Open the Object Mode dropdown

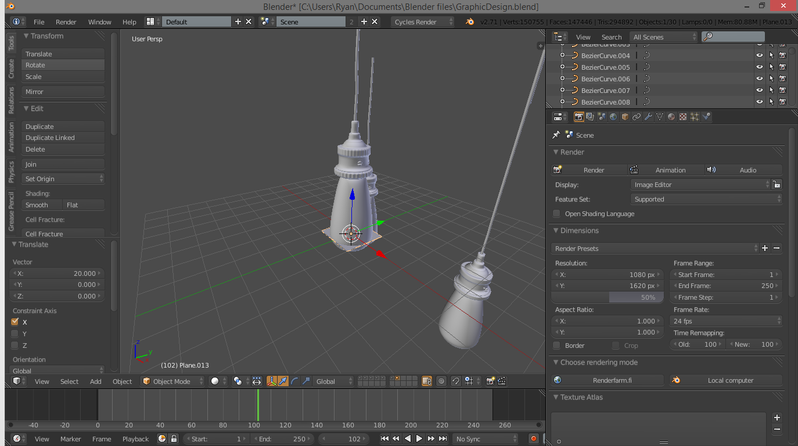[x=173, y=381]
